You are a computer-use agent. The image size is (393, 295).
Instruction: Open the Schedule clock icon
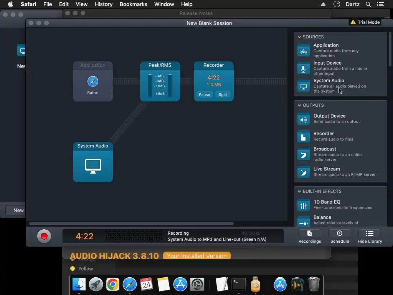point(340,234)
